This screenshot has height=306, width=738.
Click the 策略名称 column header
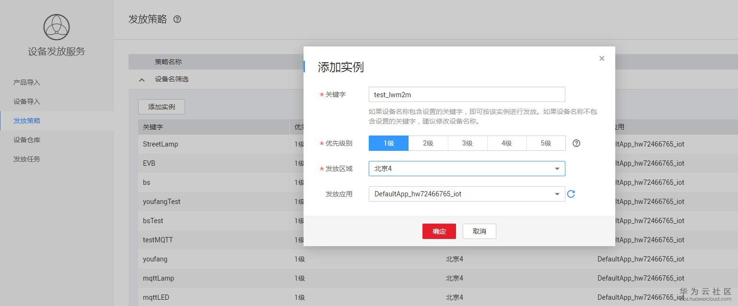point(168,62)
